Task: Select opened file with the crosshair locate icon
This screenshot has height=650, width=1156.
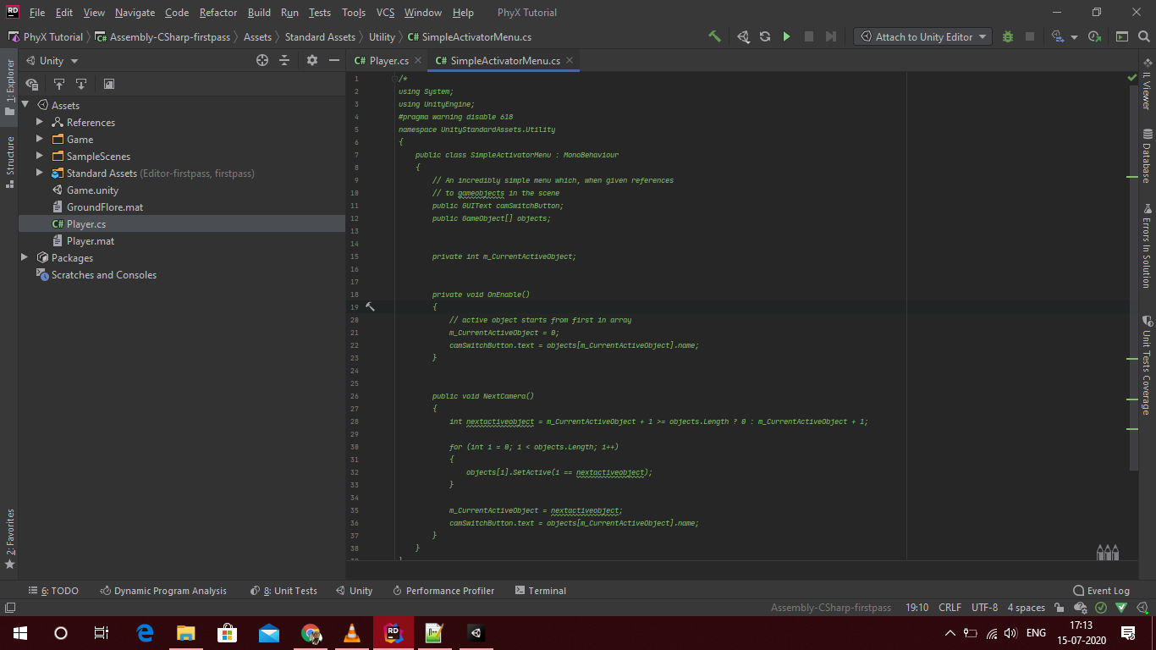Action: click(261, 60)
